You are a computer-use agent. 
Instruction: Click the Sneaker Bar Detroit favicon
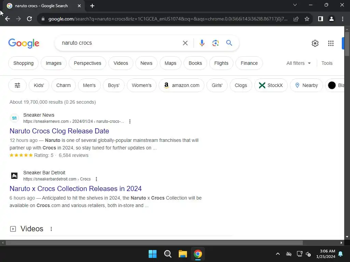pos(14,176)
